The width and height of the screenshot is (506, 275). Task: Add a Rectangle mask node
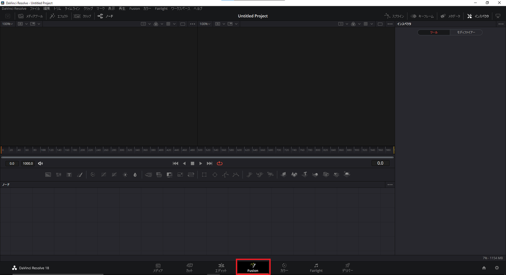204,174
